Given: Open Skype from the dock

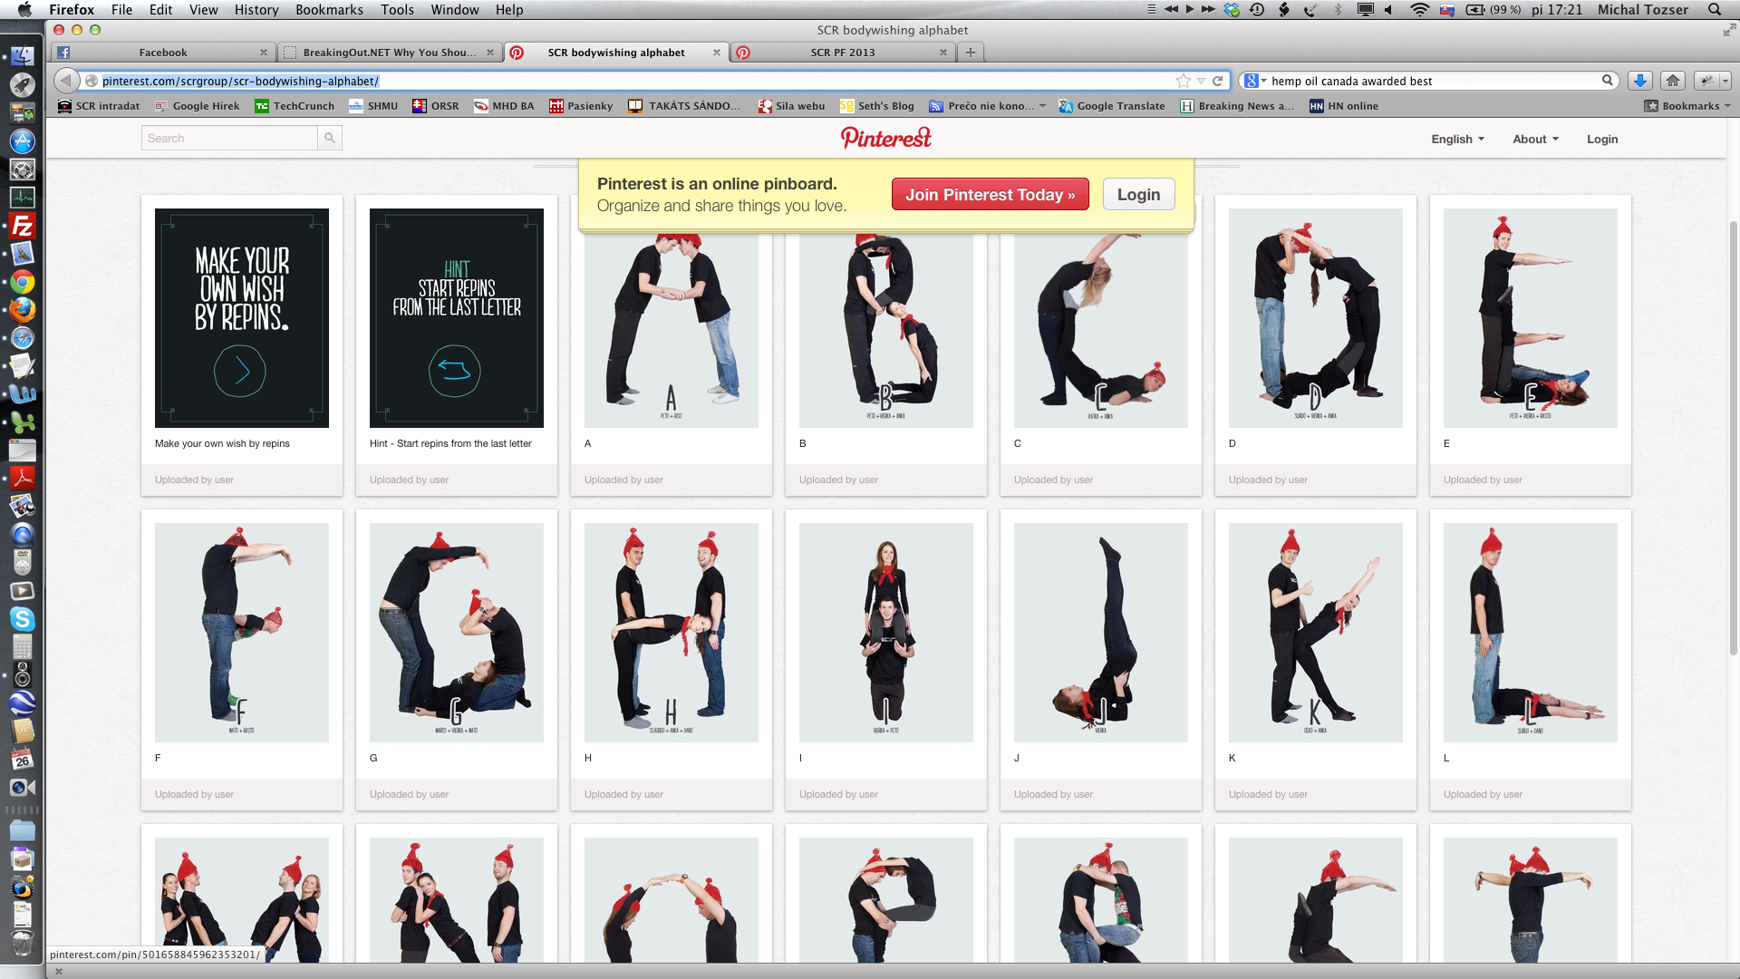Looking at the screenshot, I should pyautogui.click(x=23, y=619).
